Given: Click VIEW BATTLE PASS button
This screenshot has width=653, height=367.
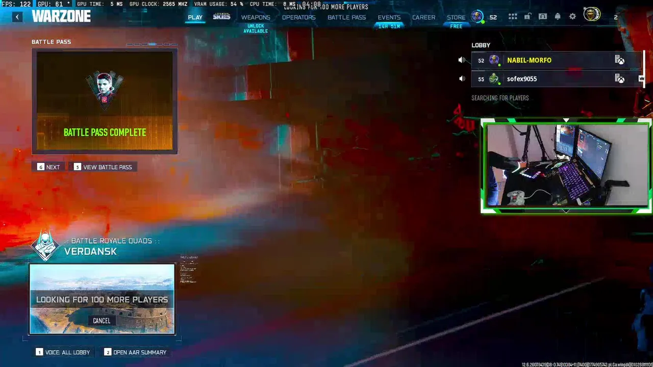Looking at the screenshot, I should pos(103,167).
